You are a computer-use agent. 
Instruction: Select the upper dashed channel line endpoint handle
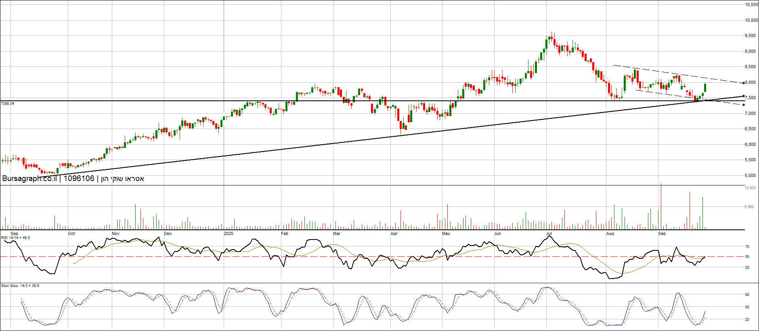[744, 83]
